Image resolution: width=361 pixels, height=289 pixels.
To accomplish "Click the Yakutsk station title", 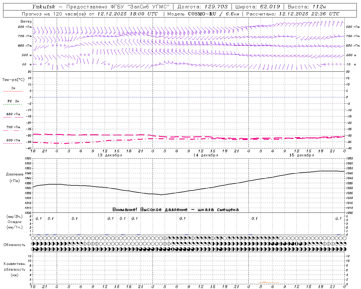I will 43,6.
